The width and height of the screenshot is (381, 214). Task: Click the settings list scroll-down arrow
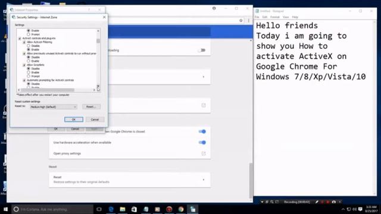tap(98, 86)
